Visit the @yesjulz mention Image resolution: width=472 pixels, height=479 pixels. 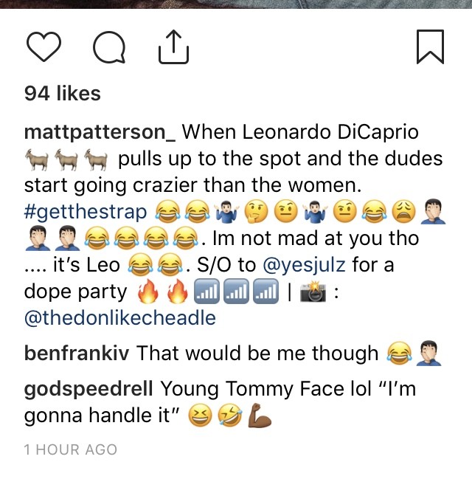304,264
